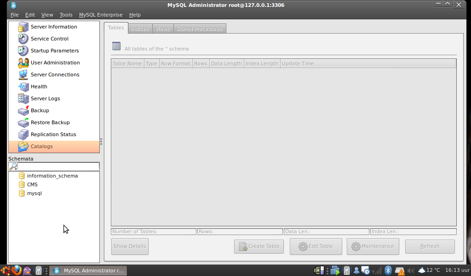Switch to the Indices tab

[x=140, y=29]
